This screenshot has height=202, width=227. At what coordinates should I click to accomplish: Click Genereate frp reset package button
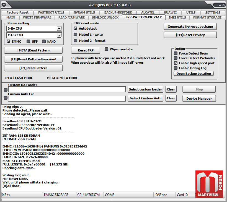click(190, 27)
